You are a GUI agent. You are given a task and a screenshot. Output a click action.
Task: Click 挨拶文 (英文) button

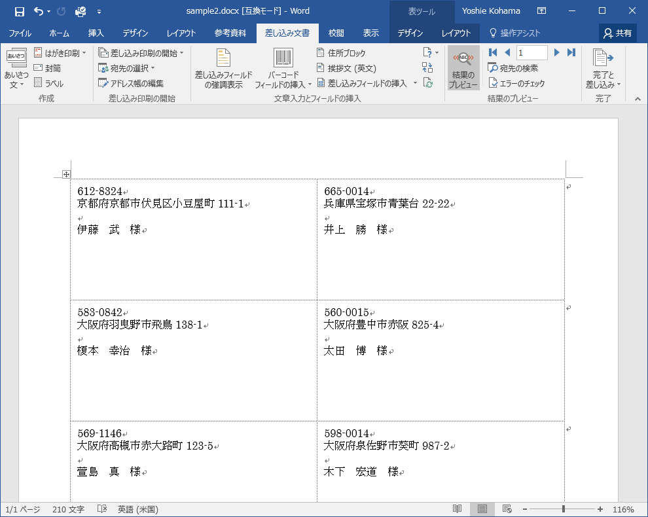346,68
